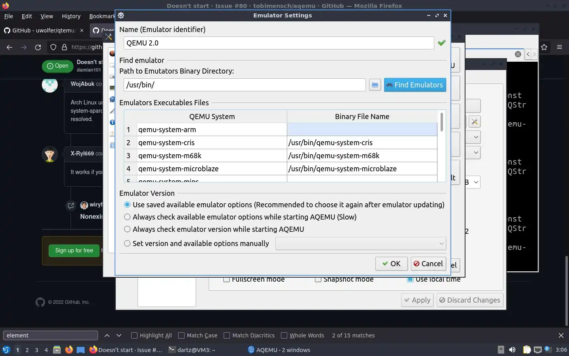Click /usr/bin/qemu-system-m68k cell
The width and height of the screenshot is (569, 356).
362,155
